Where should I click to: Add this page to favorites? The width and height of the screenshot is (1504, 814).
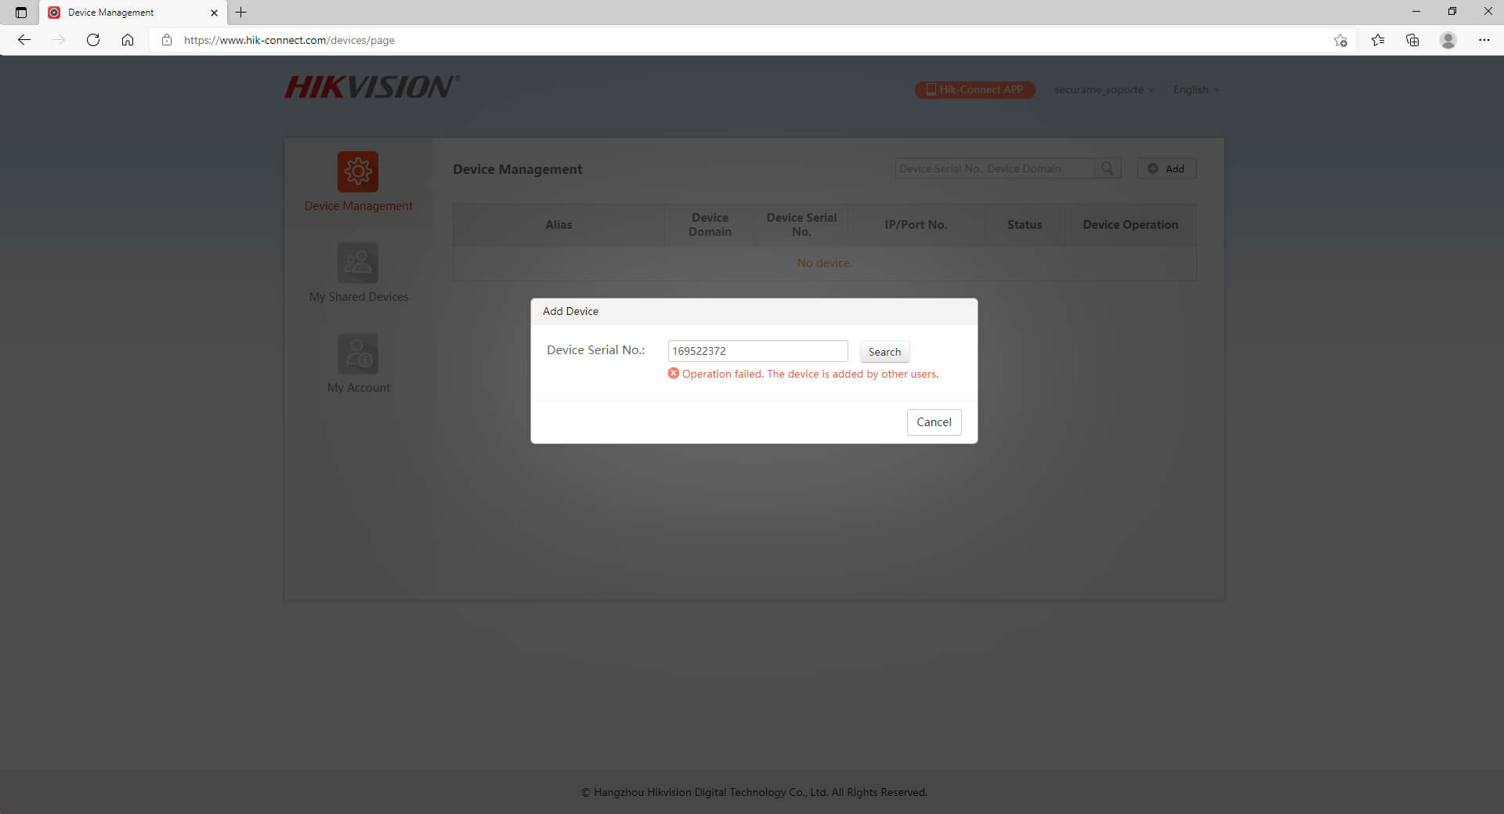click(x=1340, y=40)
